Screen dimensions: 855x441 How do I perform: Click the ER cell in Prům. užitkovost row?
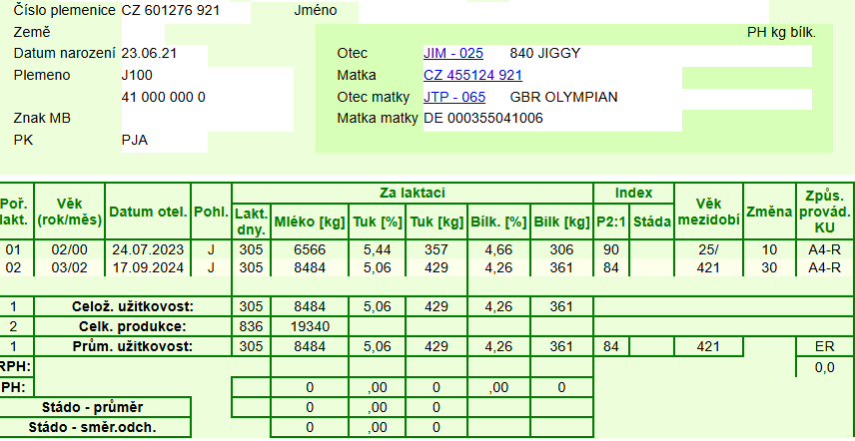824,346
